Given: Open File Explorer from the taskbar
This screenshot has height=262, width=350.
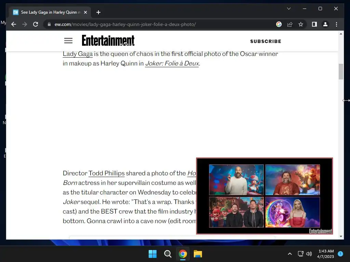Looking at the screenshot, I should (x=198, y=254).
